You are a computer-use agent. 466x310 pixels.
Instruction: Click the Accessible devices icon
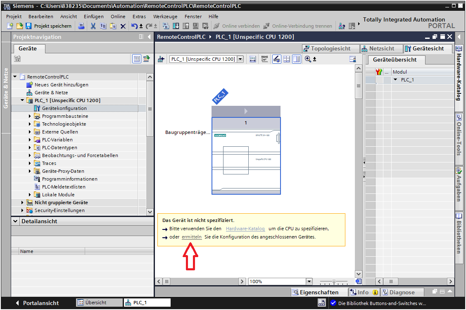pyautogui.click(x=342, y=26)
